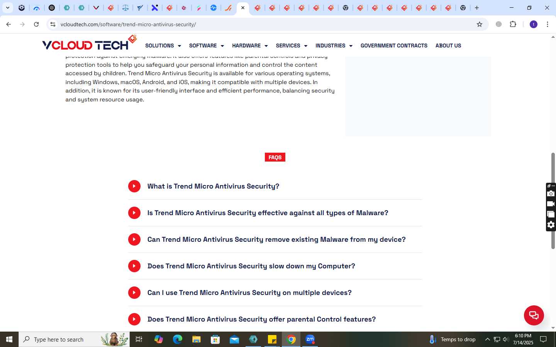556x347 pixels.
Task: Open the side toolbar settings gear
Action: 551,225
